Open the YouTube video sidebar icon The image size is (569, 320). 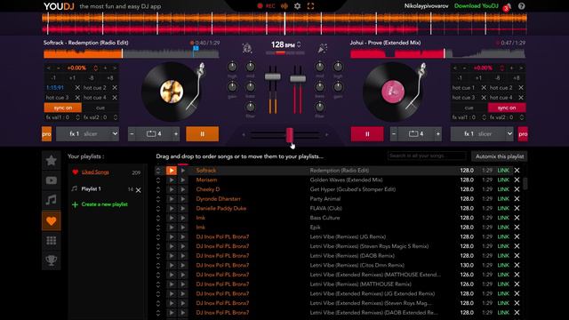(52, 180)
